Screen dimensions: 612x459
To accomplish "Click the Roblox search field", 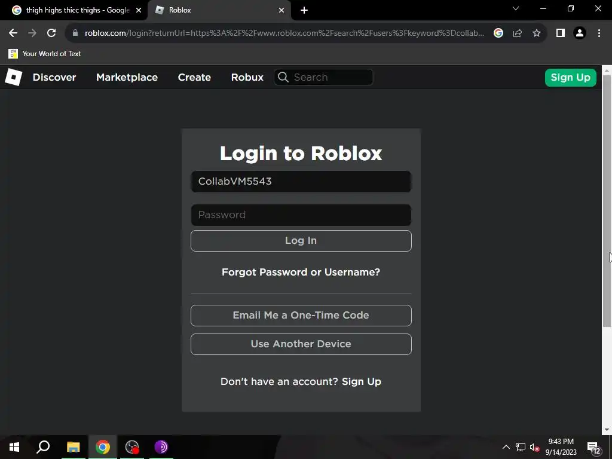I will point(323,77).
